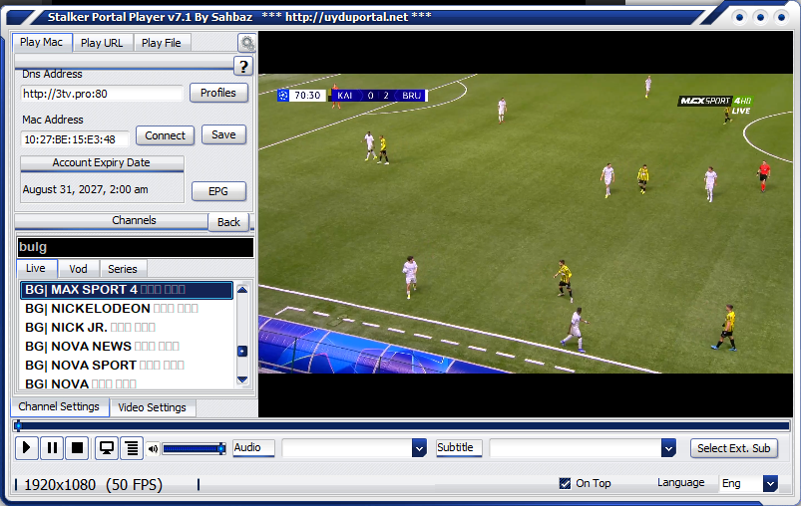Select BG| NOVA SPORT channel
This screenshot has width=801, height=506.
point(126,366)
